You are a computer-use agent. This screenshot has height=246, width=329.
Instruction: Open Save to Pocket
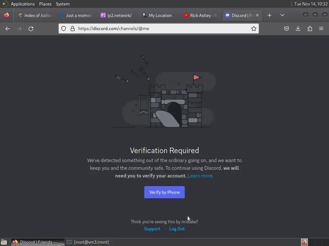click(x=286, y=29)
